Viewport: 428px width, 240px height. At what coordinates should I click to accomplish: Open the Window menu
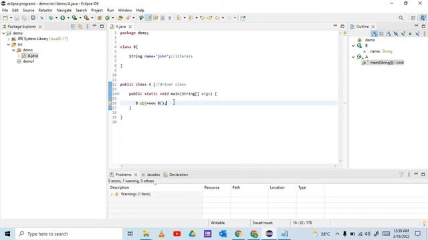point(125,11)
